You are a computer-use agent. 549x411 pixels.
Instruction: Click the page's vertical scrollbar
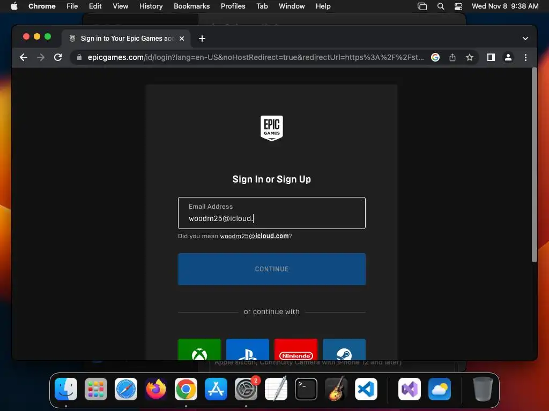534,164
